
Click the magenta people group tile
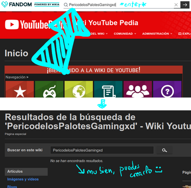pyautogui.click(x=138, y=89)
